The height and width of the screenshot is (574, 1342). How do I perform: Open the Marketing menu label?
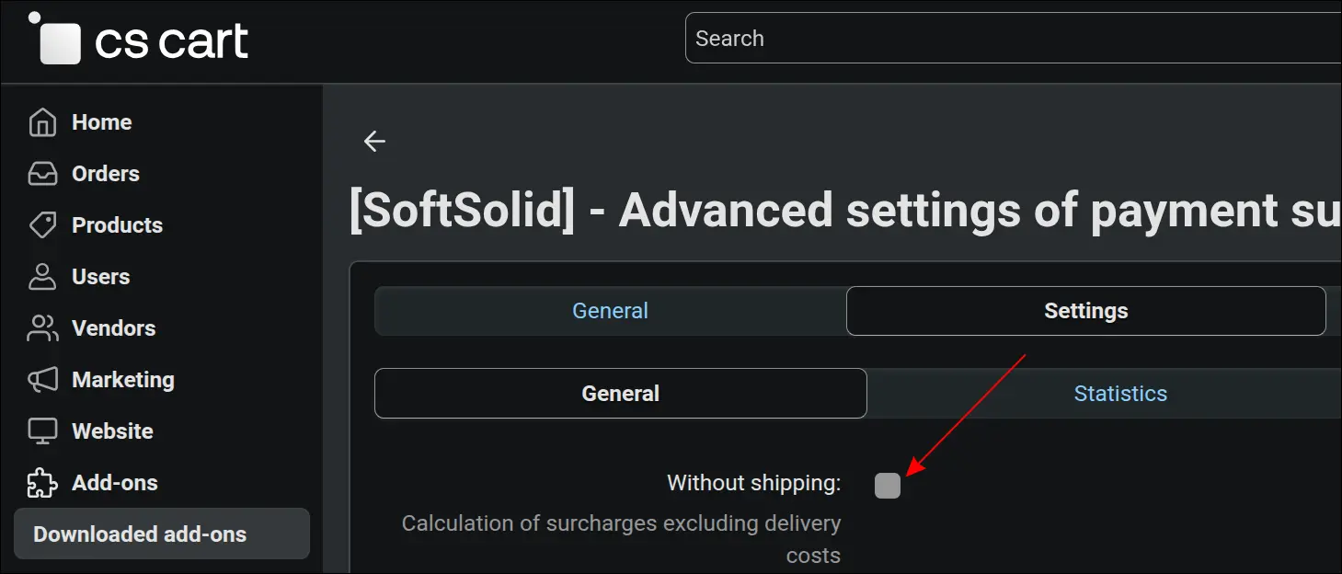pyautogui.click(x=123, y=380)
